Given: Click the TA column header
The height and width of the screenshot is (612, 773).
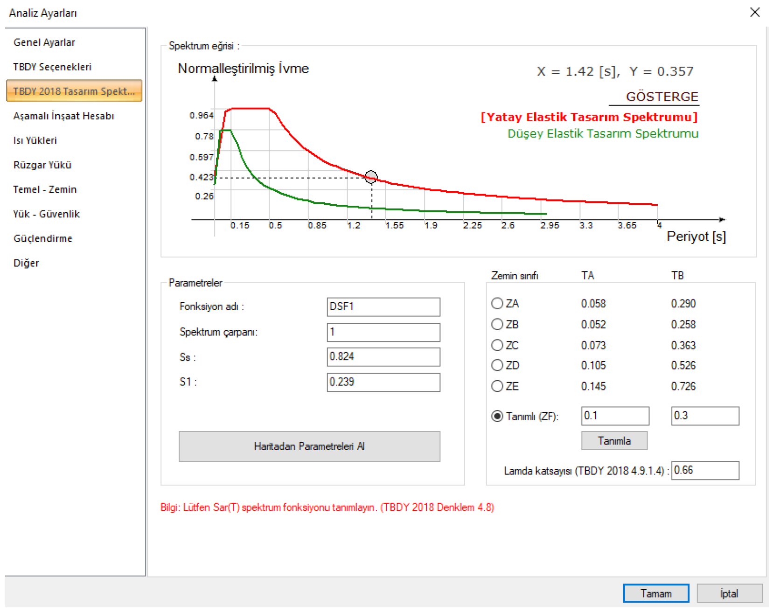Looking at the screenshot, I should [x=588, y=276].
